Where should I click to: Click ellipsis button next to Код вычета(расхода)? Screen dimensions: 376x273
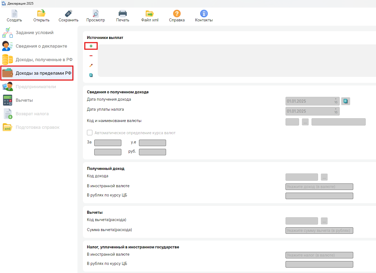324,221
